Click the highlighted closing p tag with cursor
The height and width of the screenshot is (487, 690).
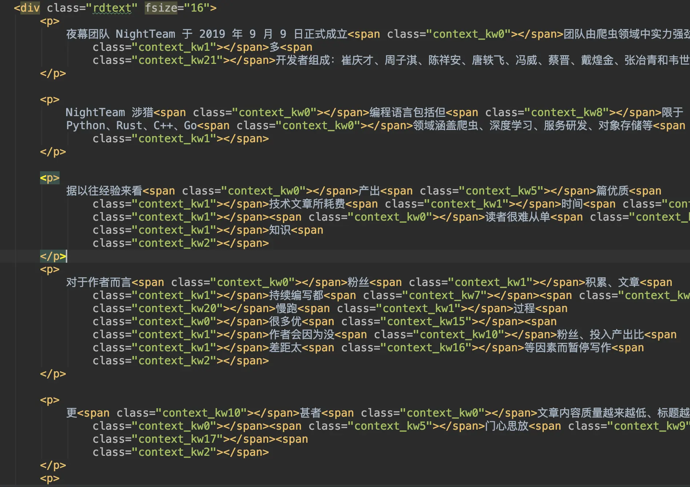coord(53,256)
